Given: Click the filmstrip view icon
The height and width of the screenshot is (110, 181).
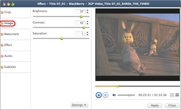Looking at the screenshot, I should [177, 95].
